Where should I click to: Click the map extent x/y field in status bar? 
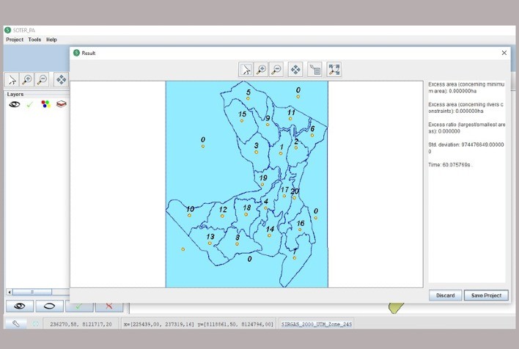pos(199,324)
